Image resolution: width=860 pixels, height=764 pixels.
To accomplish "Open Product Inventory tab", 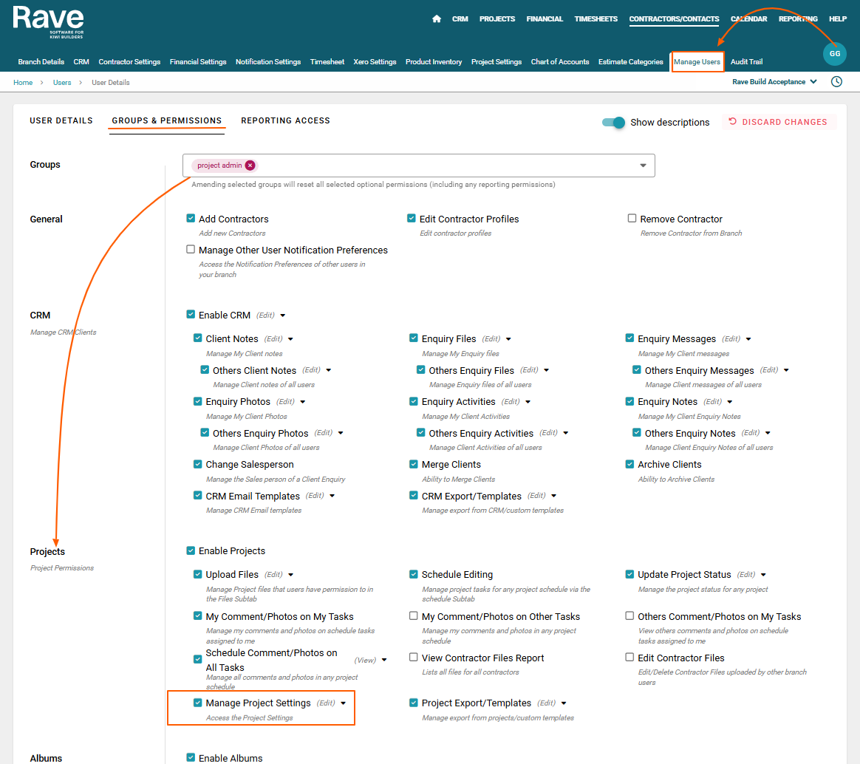I will click(x=433, y=62).
